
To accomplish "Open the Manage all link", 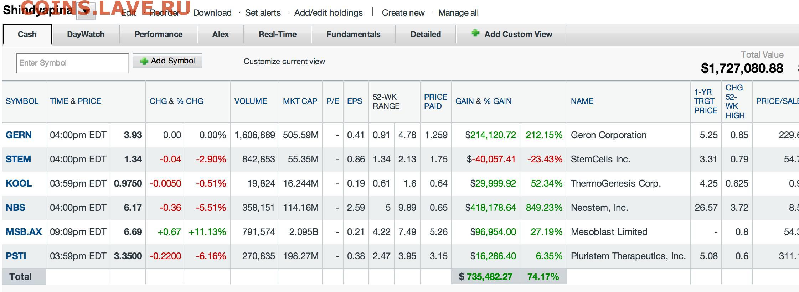I will click(x=458, y=13).
